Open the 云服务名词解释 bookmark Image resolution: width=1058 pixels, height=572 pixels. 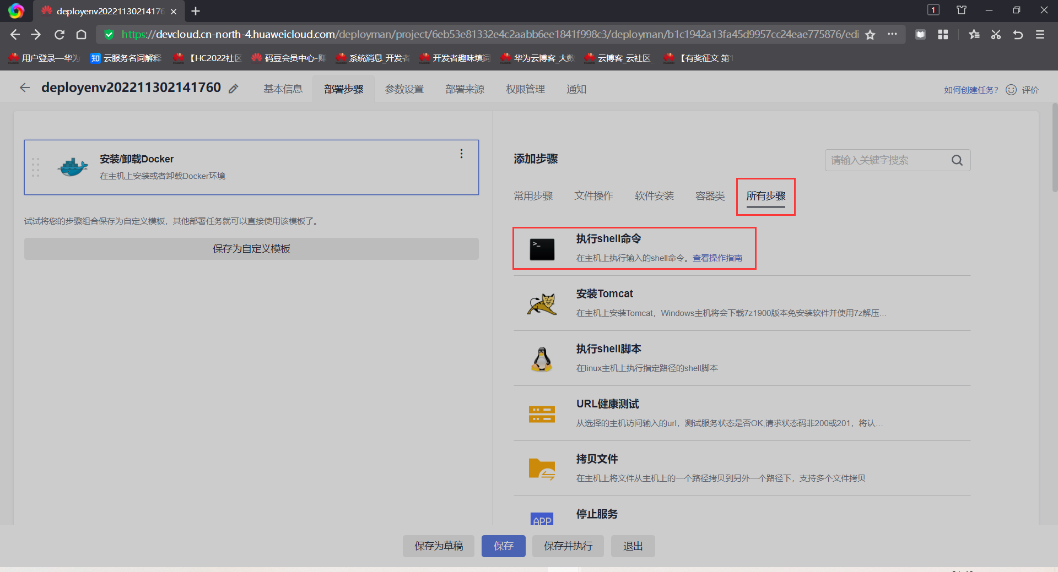tap(126, 58)
